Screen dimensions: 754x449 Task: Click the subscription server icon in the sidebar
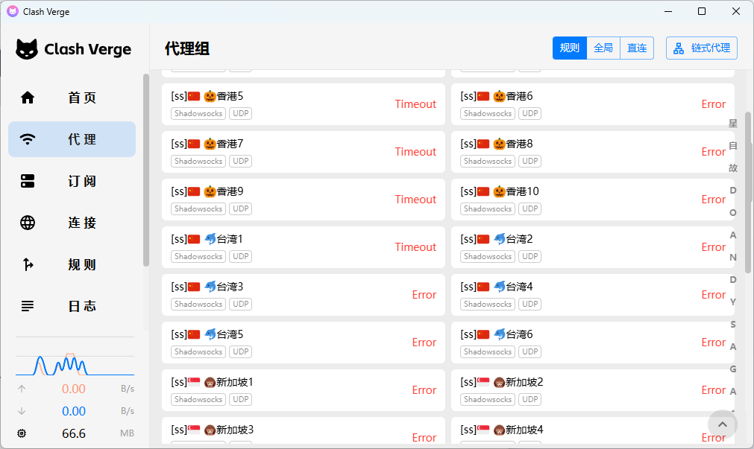click(x=28, y=181)
